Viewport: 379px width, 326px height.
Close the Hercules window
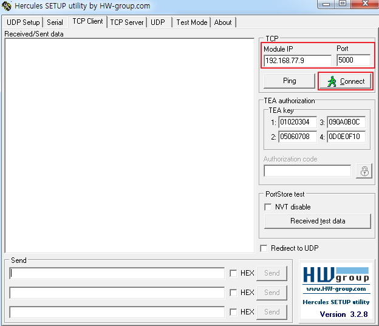click(365, 4)
